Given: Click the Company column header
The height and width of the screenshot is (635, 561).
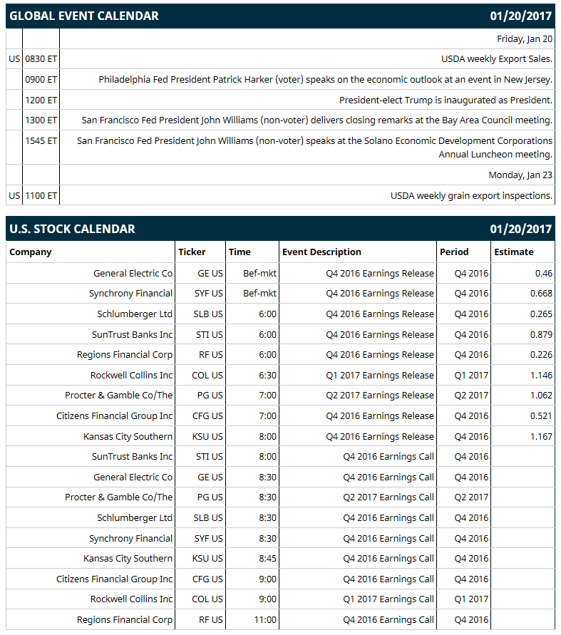Looking at the screenshot, I should [31, 252].
